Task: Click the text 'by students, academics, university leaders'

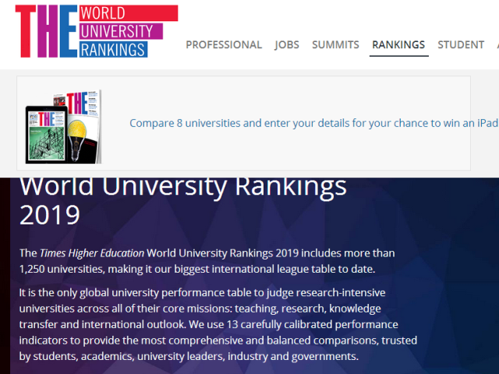Action: (122, 356)
